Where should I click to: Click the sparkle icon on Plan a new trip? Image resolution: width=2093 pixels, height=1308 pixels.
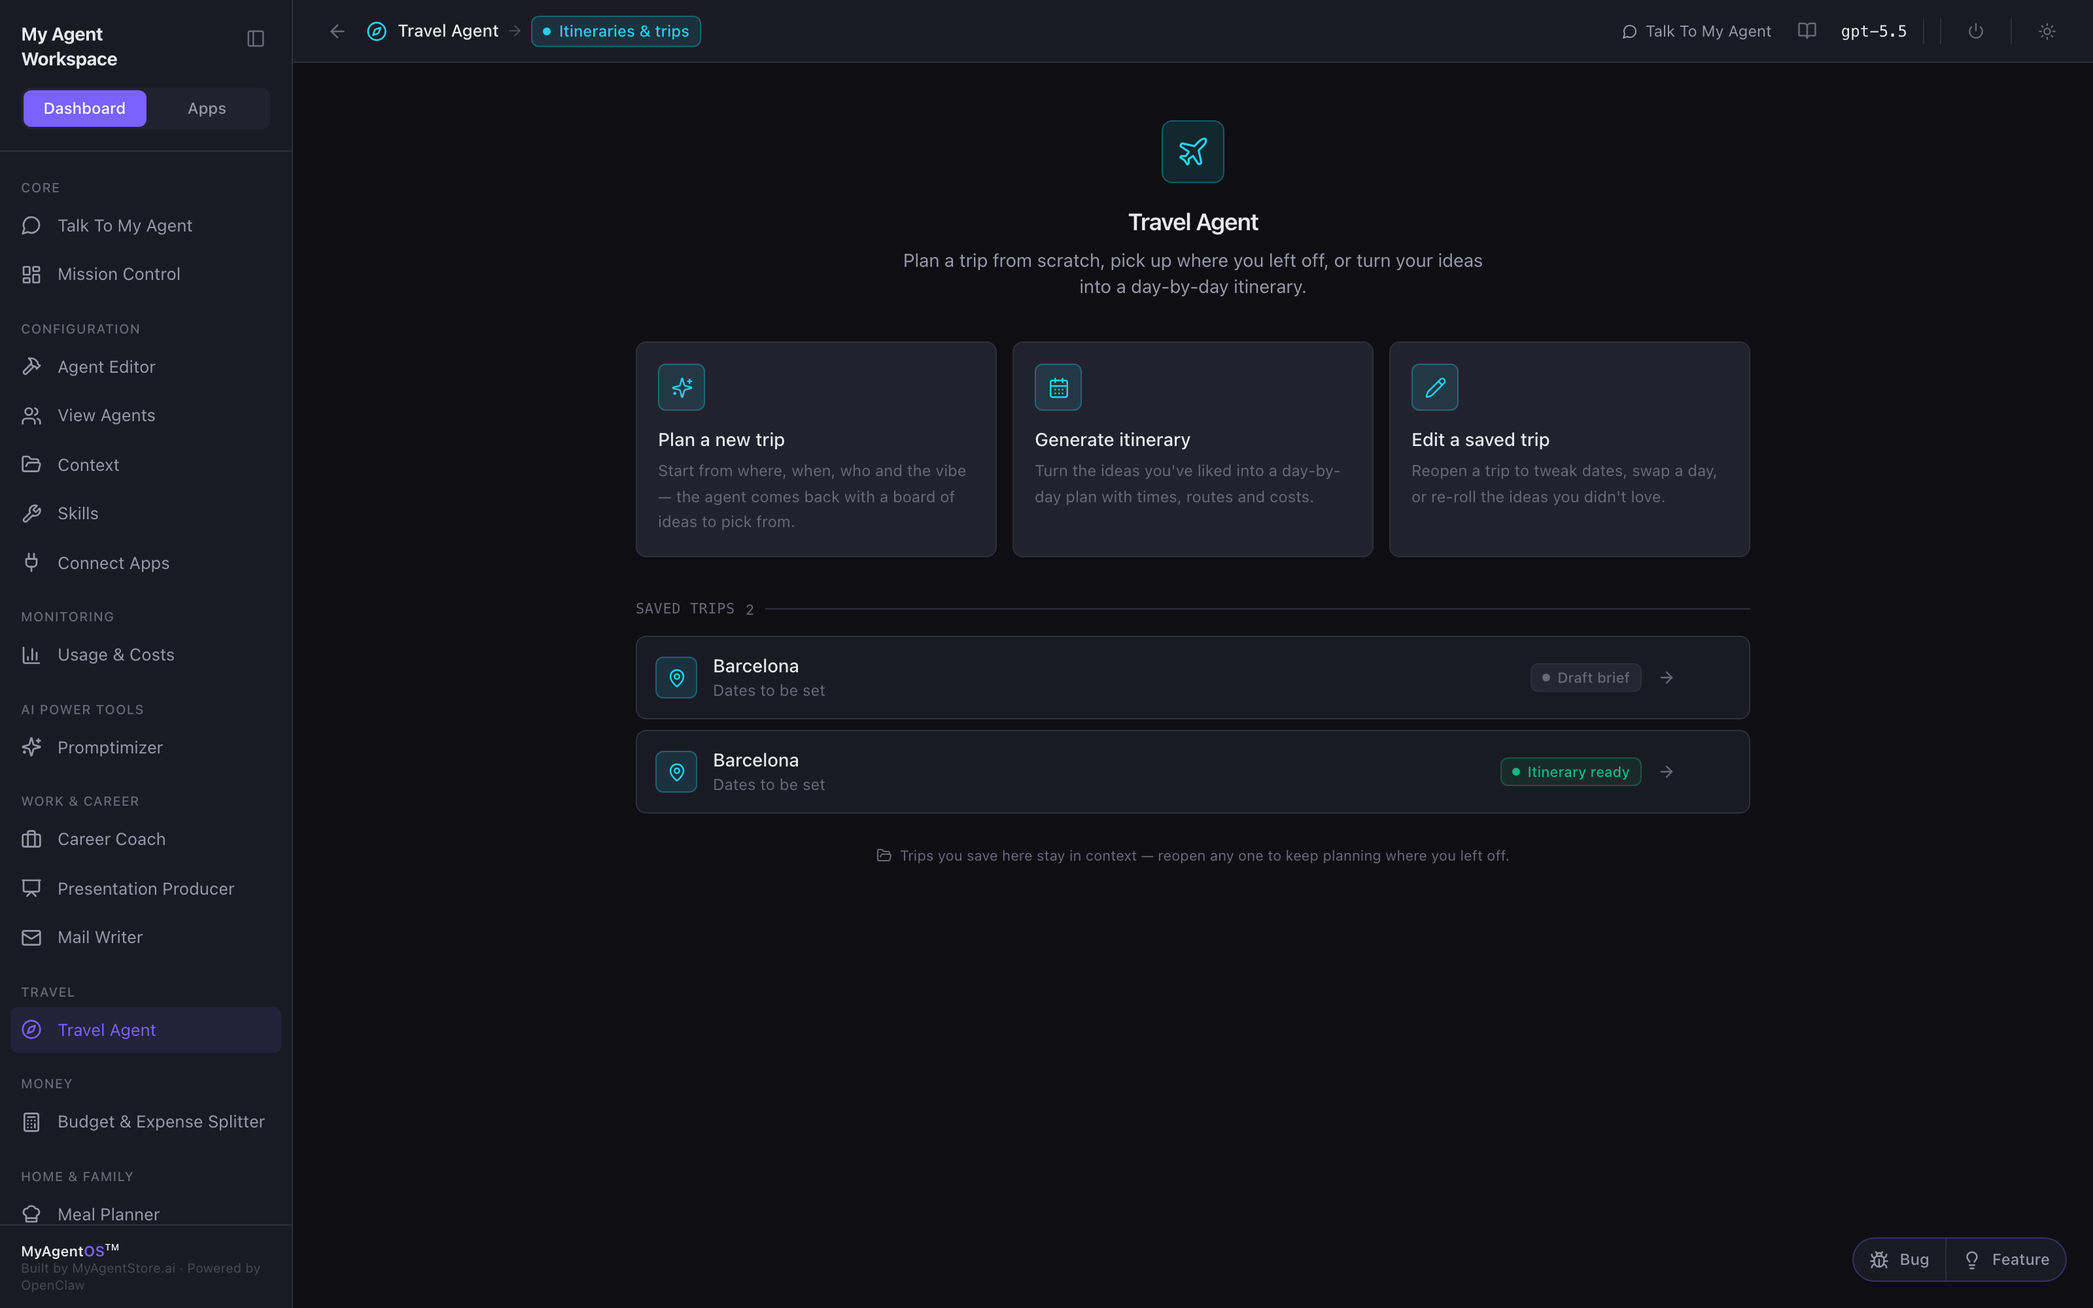click(682, 387)
